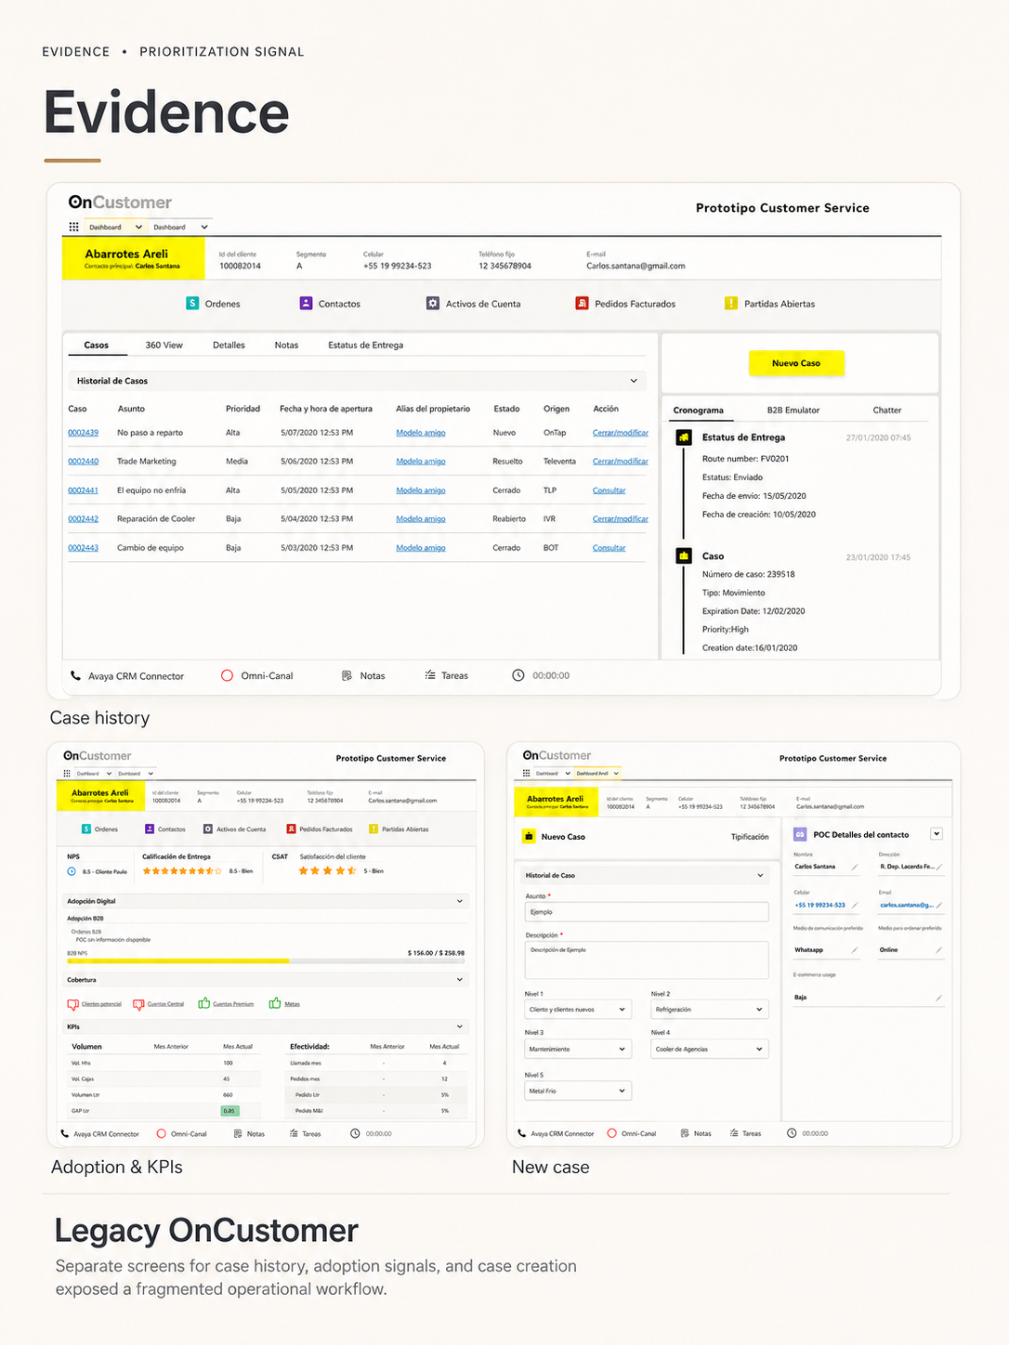Collapse the Historial de Caso section in New case screen
This screenshot has height=1345, width=1009.
(x=760, y=875)
